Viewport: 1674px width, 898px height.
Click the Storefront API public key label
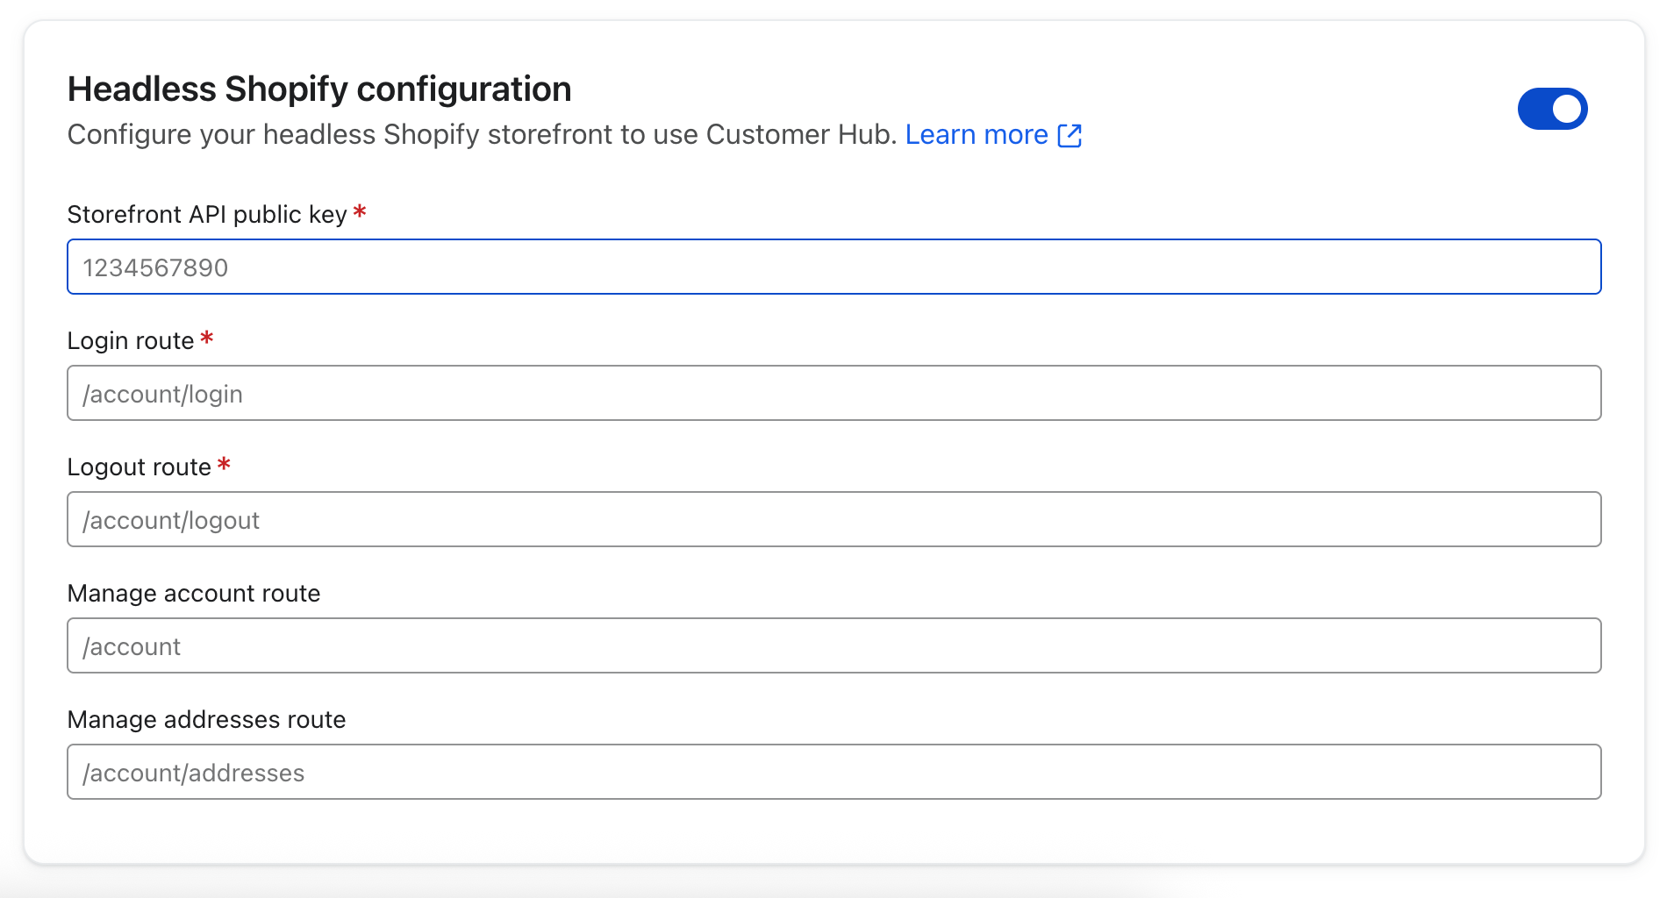tap(207, 215)
